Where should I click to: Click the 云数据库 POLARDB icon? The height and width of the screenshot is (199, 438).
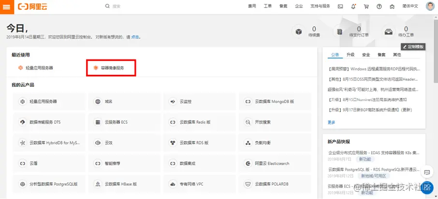coord(248,184)
